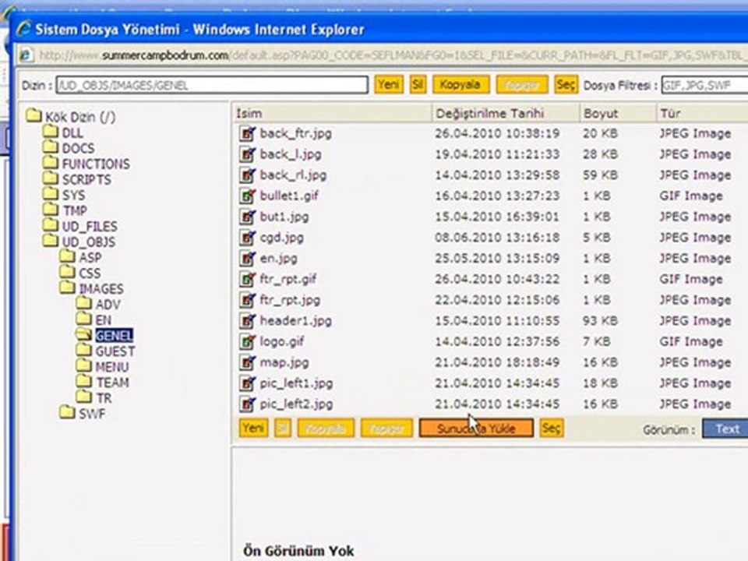The width and height of the screenshot is (748, 561).
Task: Click the file icon next to map.jpg
Action: point(247,362)
